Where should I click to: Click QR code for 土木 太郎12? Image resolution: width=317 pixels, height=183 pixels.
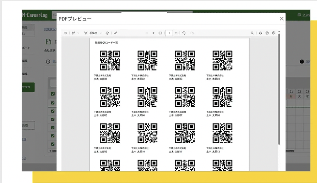(x=222, y=133)
